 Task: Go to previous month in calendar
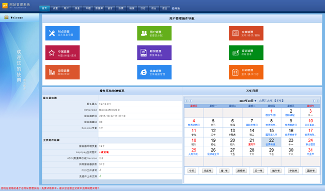[x=190, y=101]
